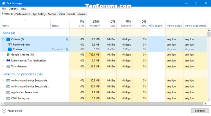Screen dimensions: 211x116
Task: Click the vertical scrollbar thumb
Action: [x=209, y=34]
